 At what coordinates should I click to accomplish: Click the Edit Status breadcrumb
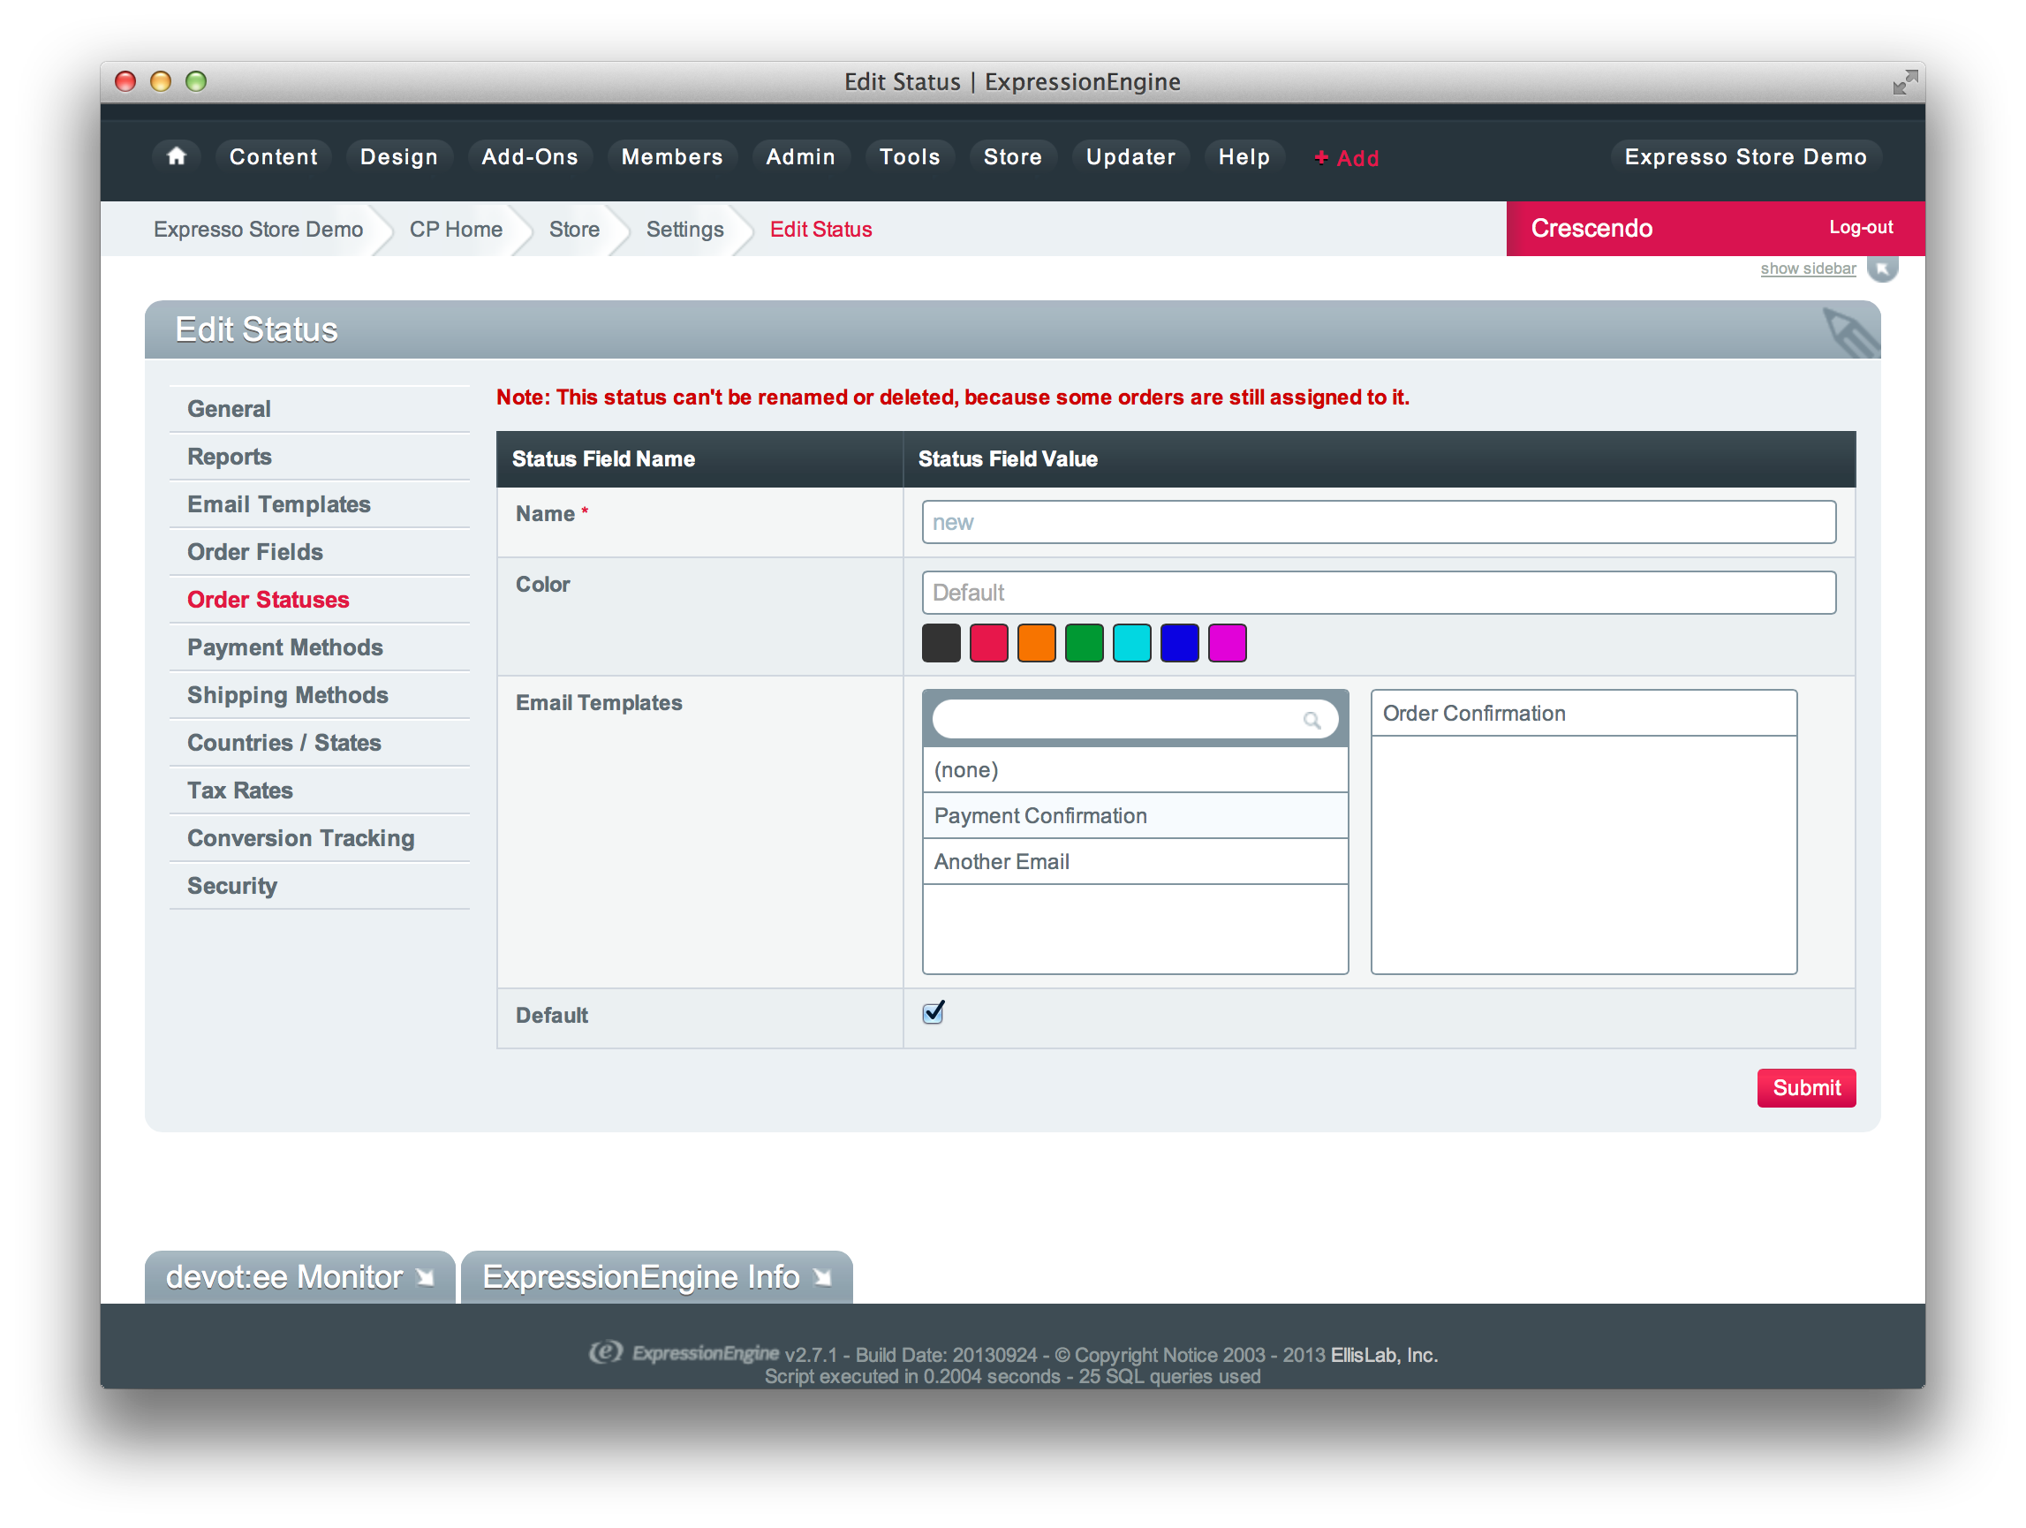(x=820, y=229)
